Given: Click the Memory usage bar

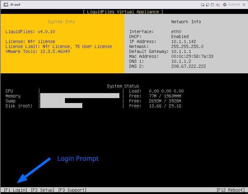Looking at the screenshot, I should (79, 96).
